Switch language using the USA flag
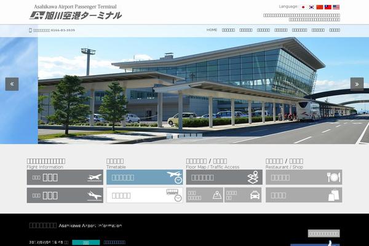This screenshot has height=246, width=369. [336, 7]
